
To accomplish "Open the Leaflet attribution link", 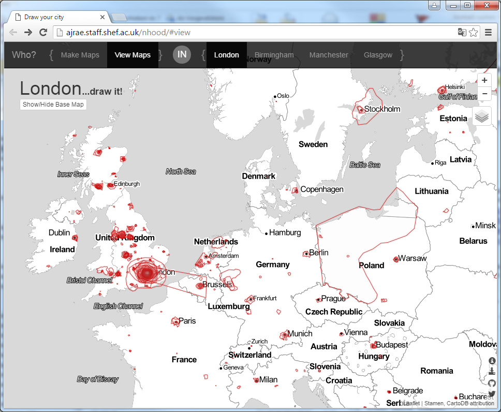I will pyautogui.click(x=412, y=403).
